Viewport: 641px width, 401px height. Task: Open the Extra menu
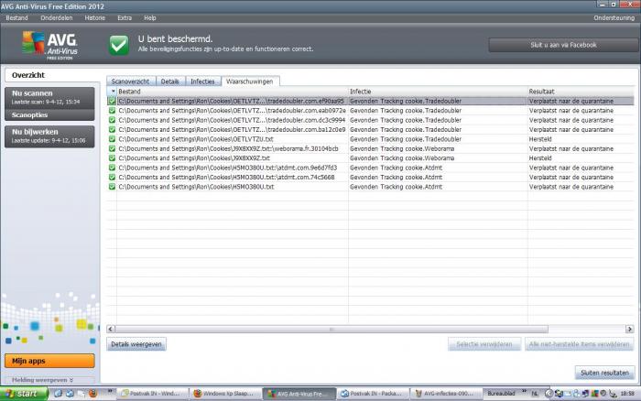(x=125, y=18)
